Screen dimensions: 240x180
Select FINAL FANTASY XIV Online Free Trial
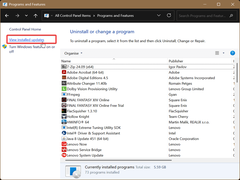click(95, 106)
